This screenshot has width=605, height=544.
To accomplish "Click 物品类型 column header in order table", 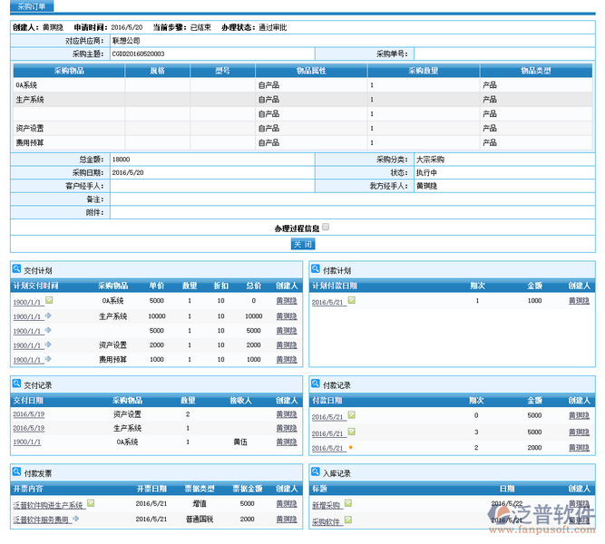I will click(536, 71).
